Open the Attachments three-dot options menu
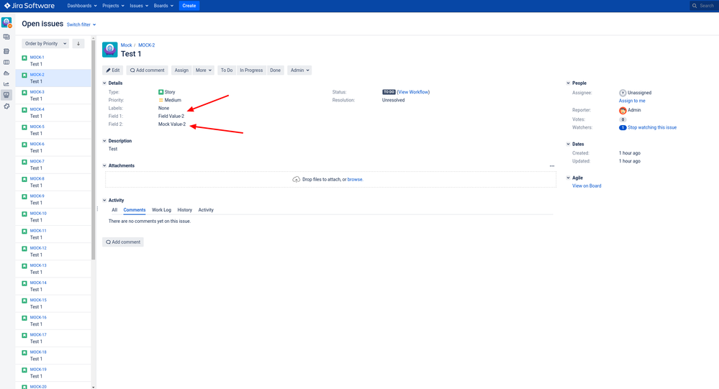The width and height of the screenshot is (719, 389). 552,166
